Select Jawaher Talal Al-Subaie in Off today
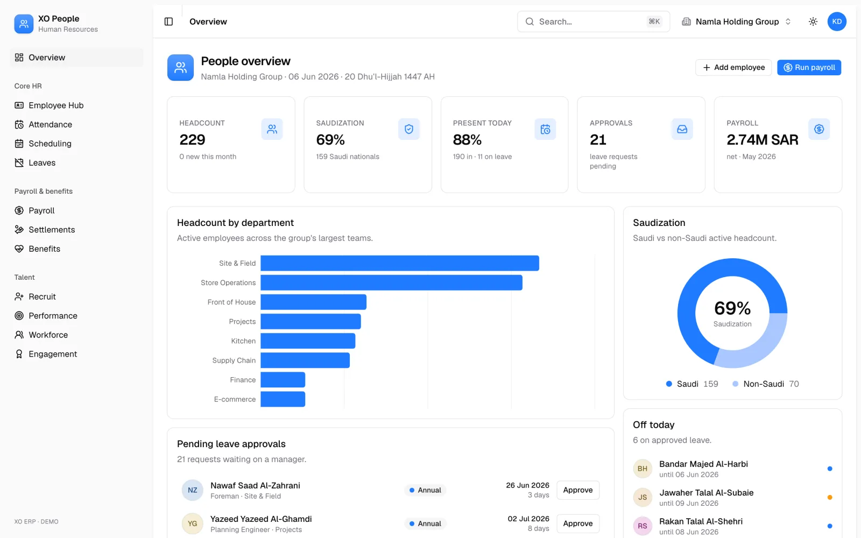Viewport: 861px width, 538px height. (x=732, y=498)
